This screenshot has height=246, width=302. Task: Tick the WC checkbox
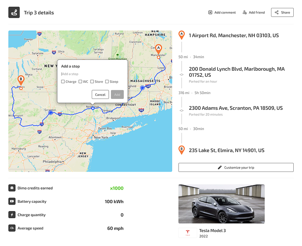(x=80, y=82)
